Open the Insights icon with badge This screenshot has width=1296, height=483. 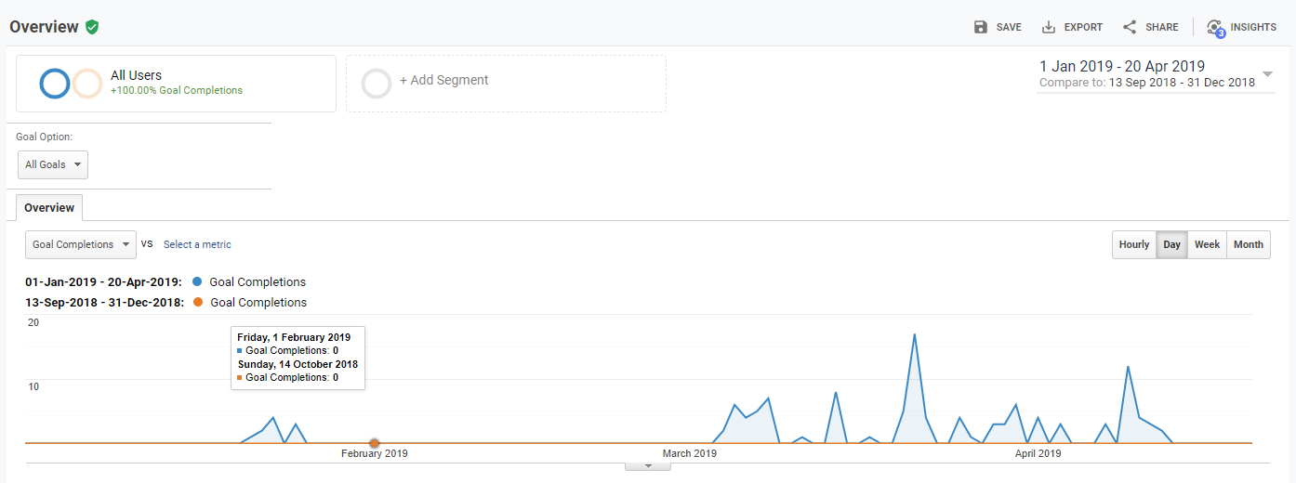[1214, 28]
